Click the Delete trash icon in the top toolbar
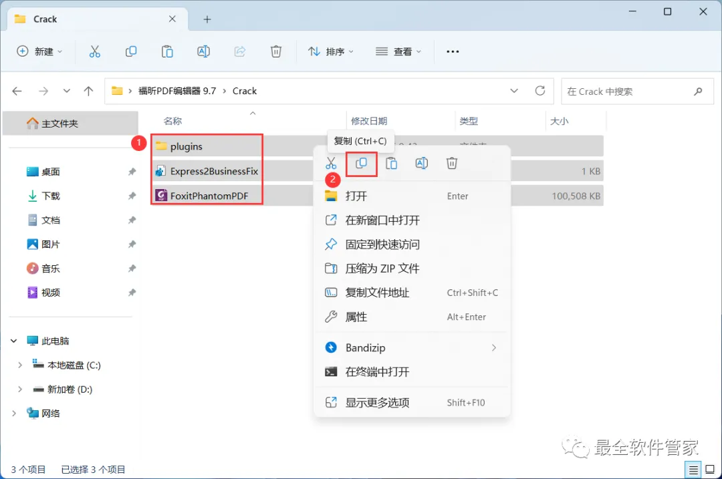Screen dimensions: 722x479 pos(276,51)
